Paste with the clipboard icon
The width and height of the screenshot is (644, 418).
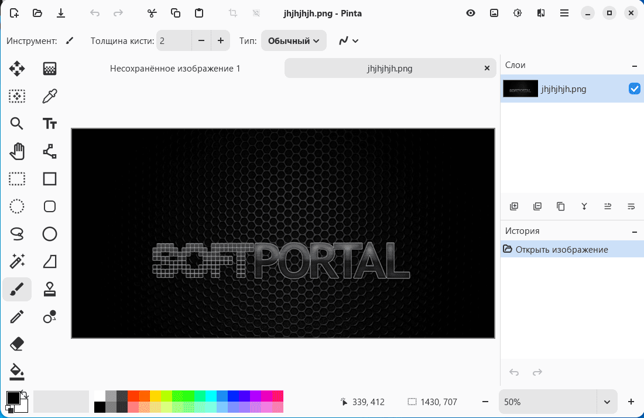point(199,13)
